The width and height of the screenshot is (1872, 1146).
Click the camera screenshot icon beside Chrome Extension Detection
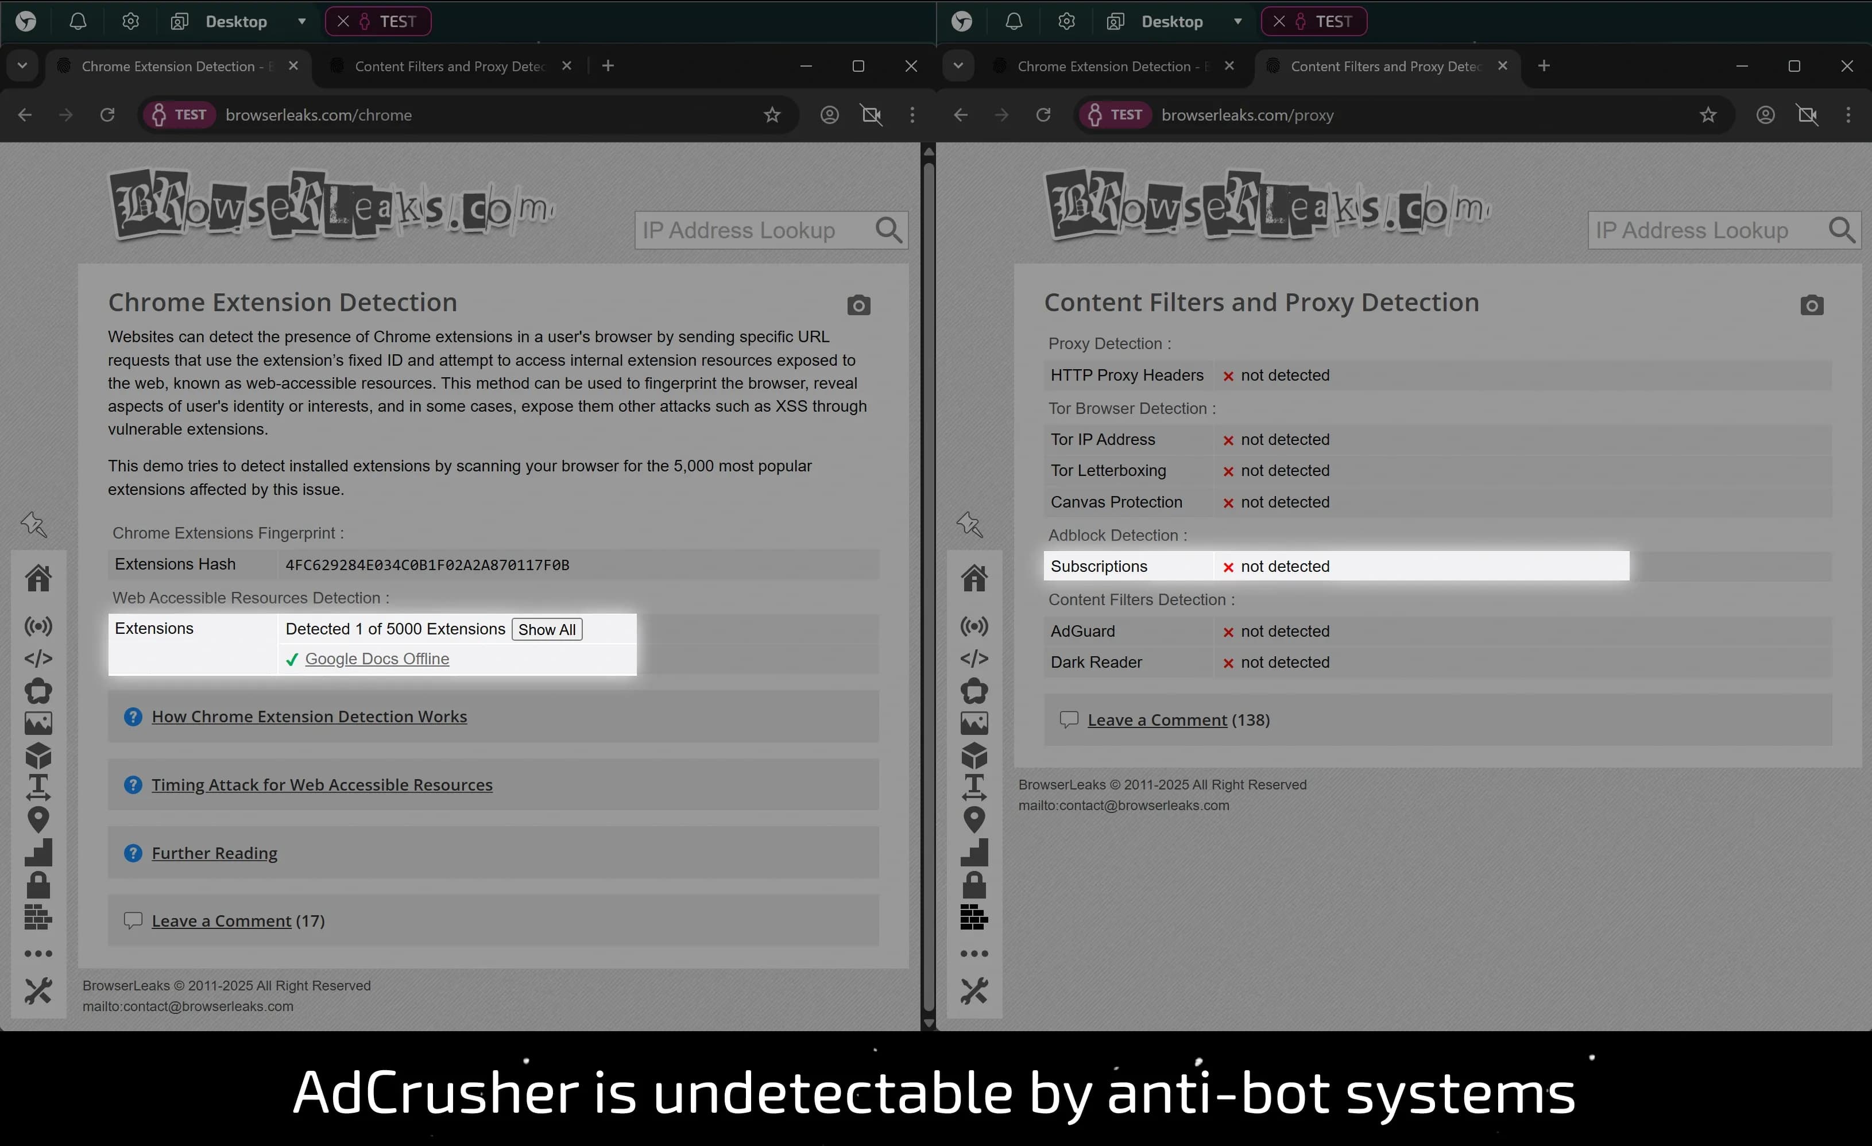pyautogui.click(x=858, y=305)
